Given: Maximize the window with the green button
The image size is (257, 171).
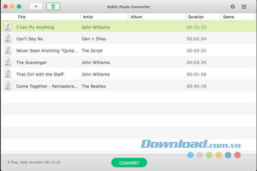Looking at the screenshot, I should coord(19,6).
